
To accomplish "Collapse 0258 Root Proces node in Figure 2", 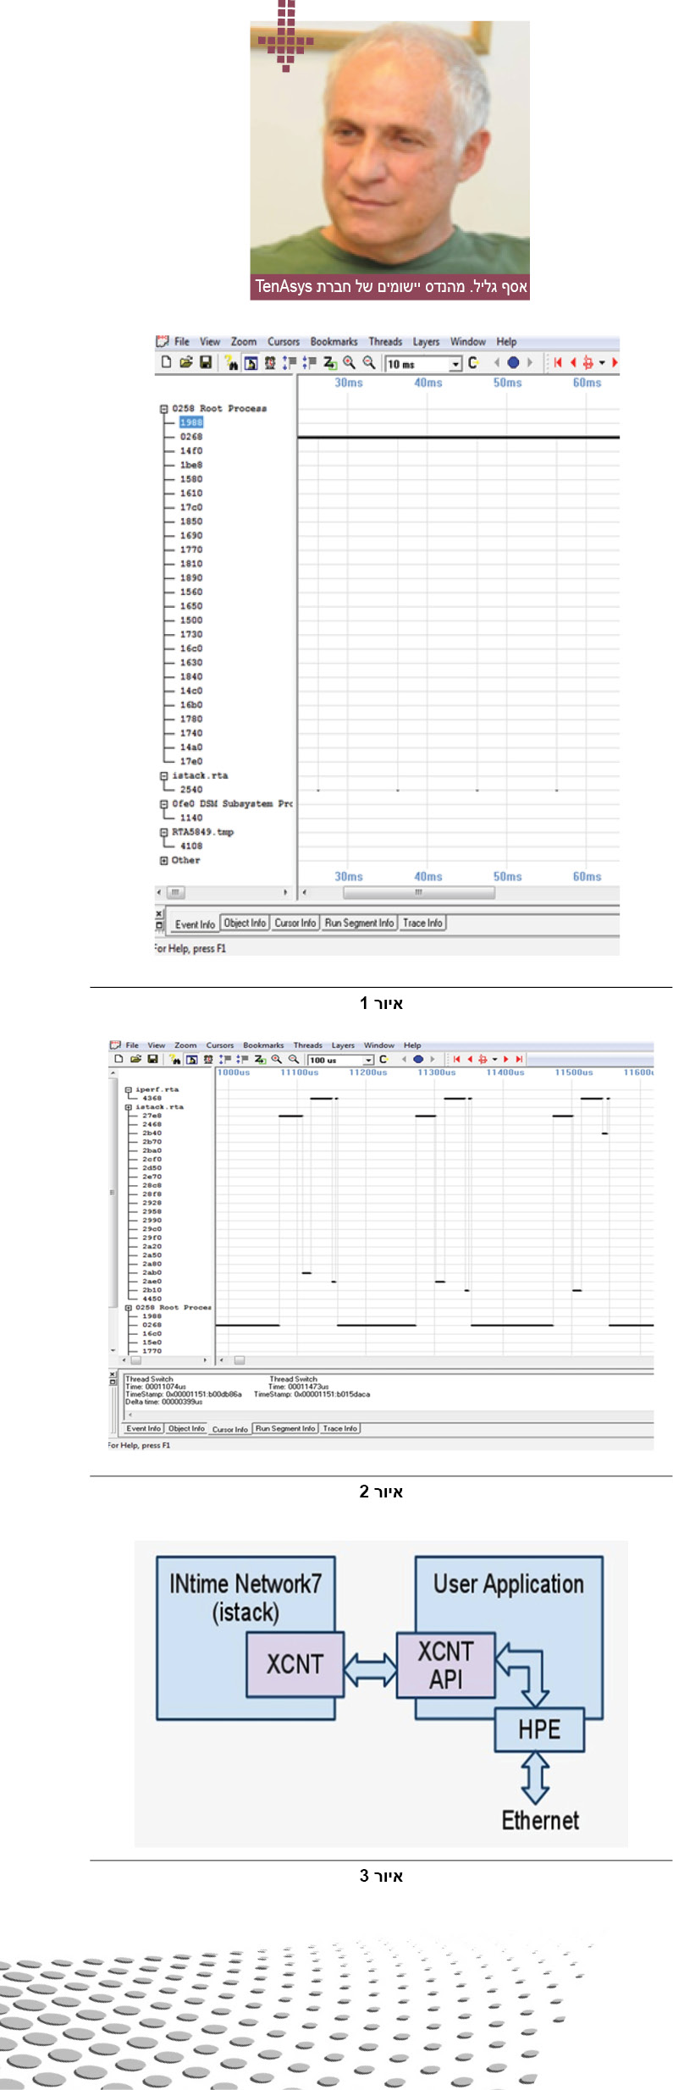I will point(129,1308).
